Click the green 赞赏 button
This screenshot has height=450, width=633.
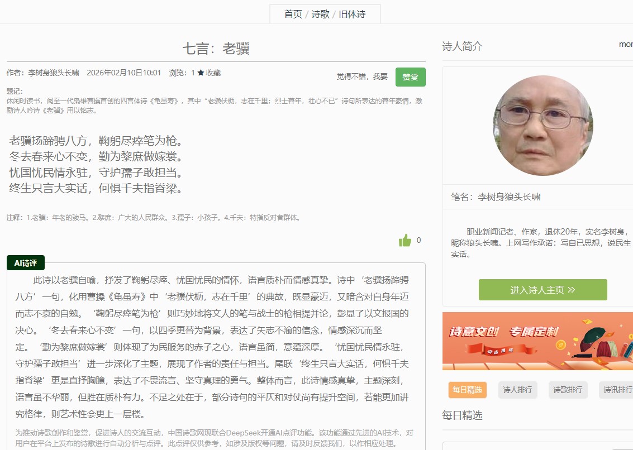tap(411, 77)
